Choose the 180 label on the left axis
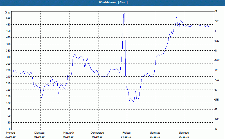Viewport: 225px width, 140px height. click(x=8, y=90)
